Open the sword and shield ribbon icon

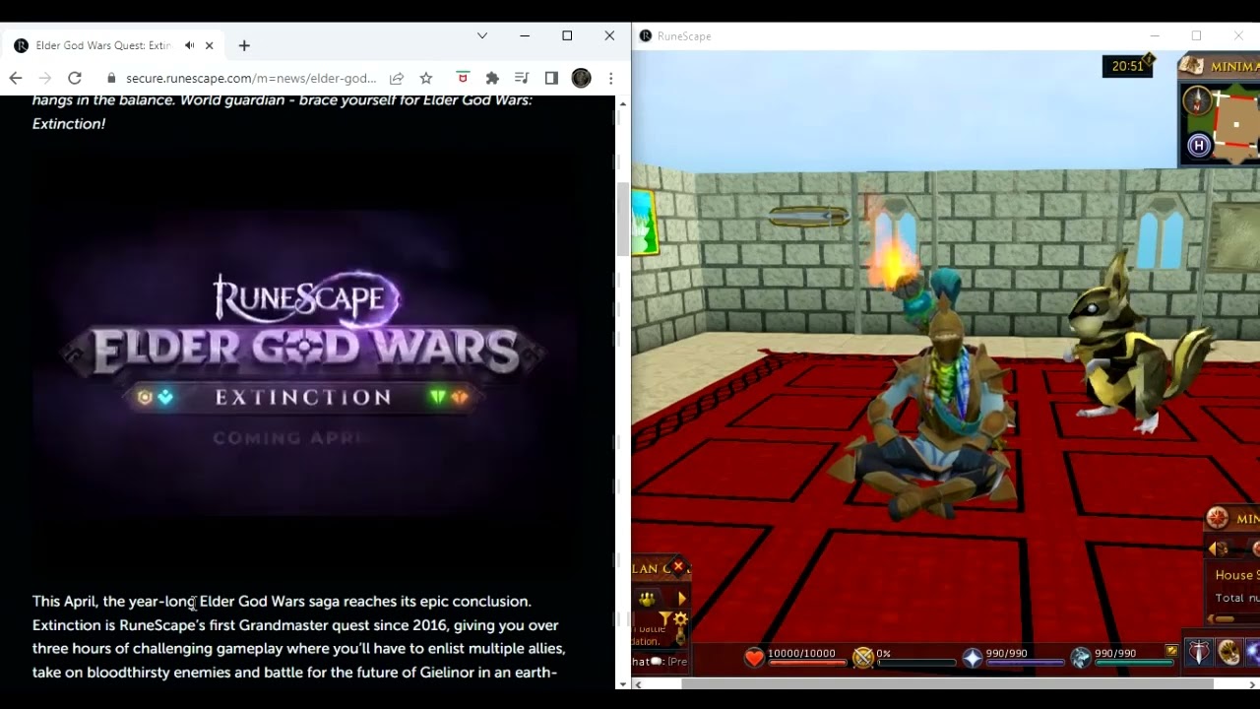(1199, 652)
